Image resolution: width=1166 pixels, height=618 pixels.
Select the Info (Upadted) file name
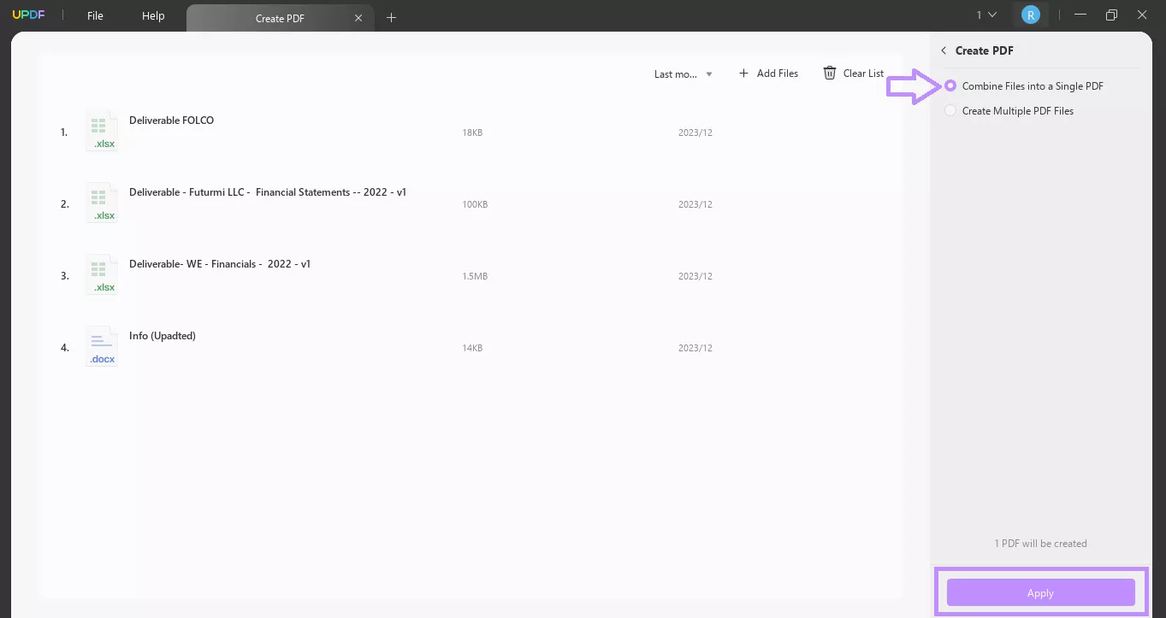[163, 336]
